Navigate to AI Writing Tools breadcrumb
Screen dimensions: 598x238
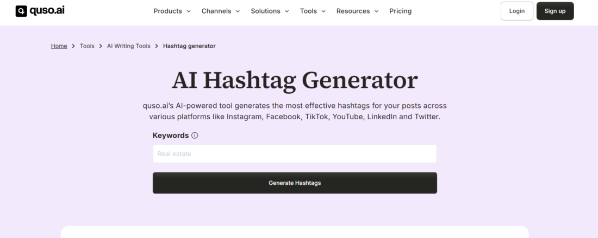tap(128, 46)
